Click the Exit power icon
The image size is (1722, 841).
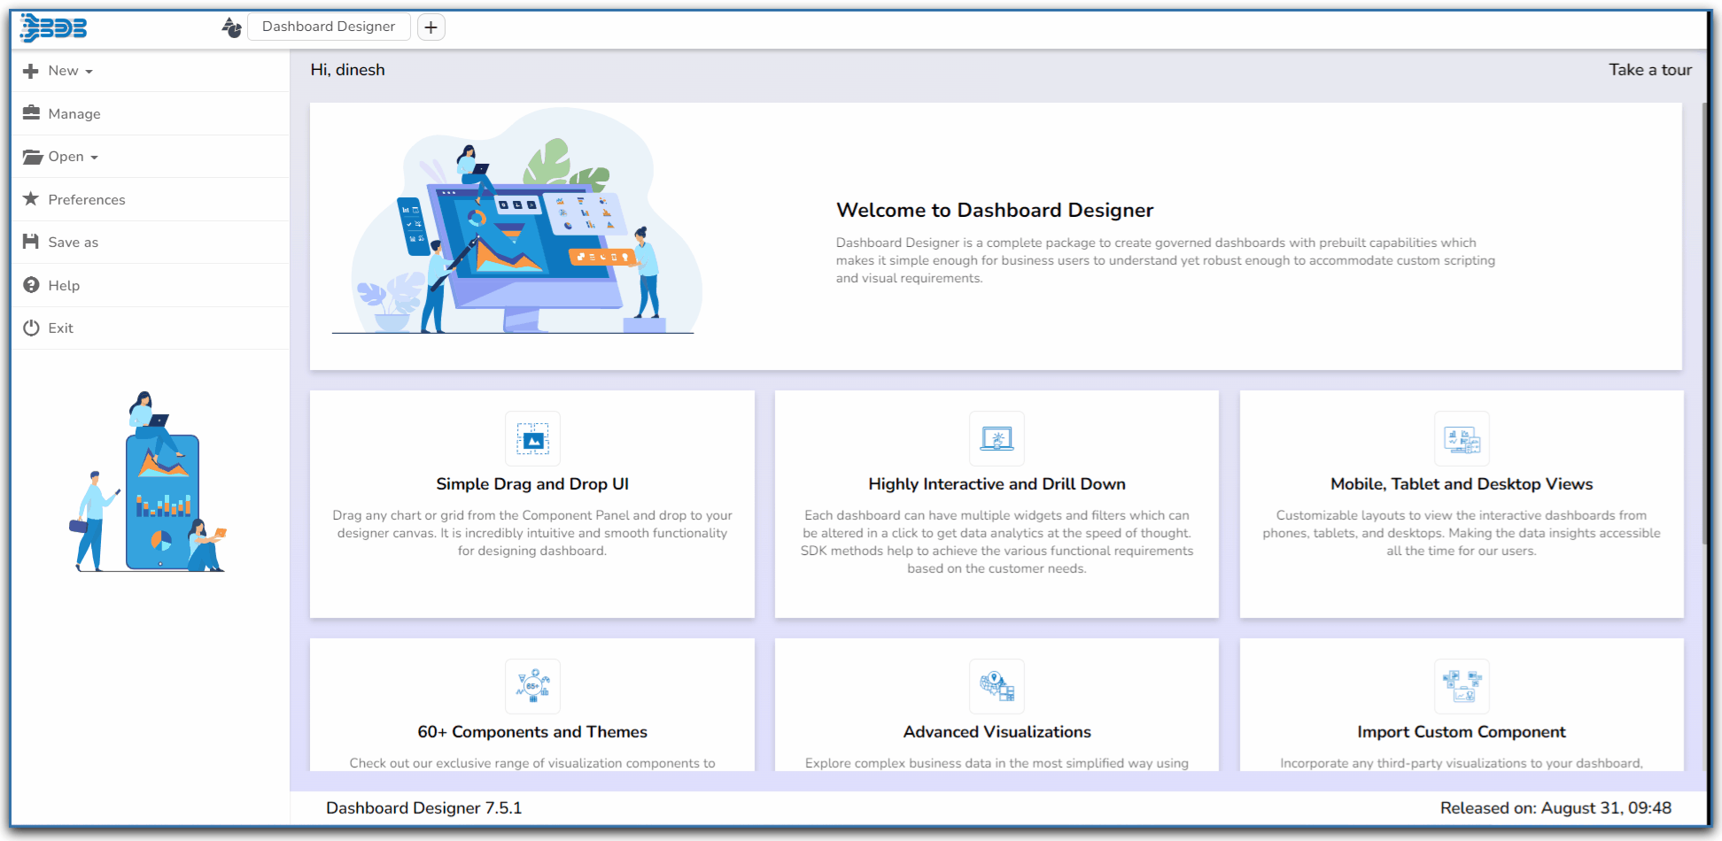[x=31, y=328]
